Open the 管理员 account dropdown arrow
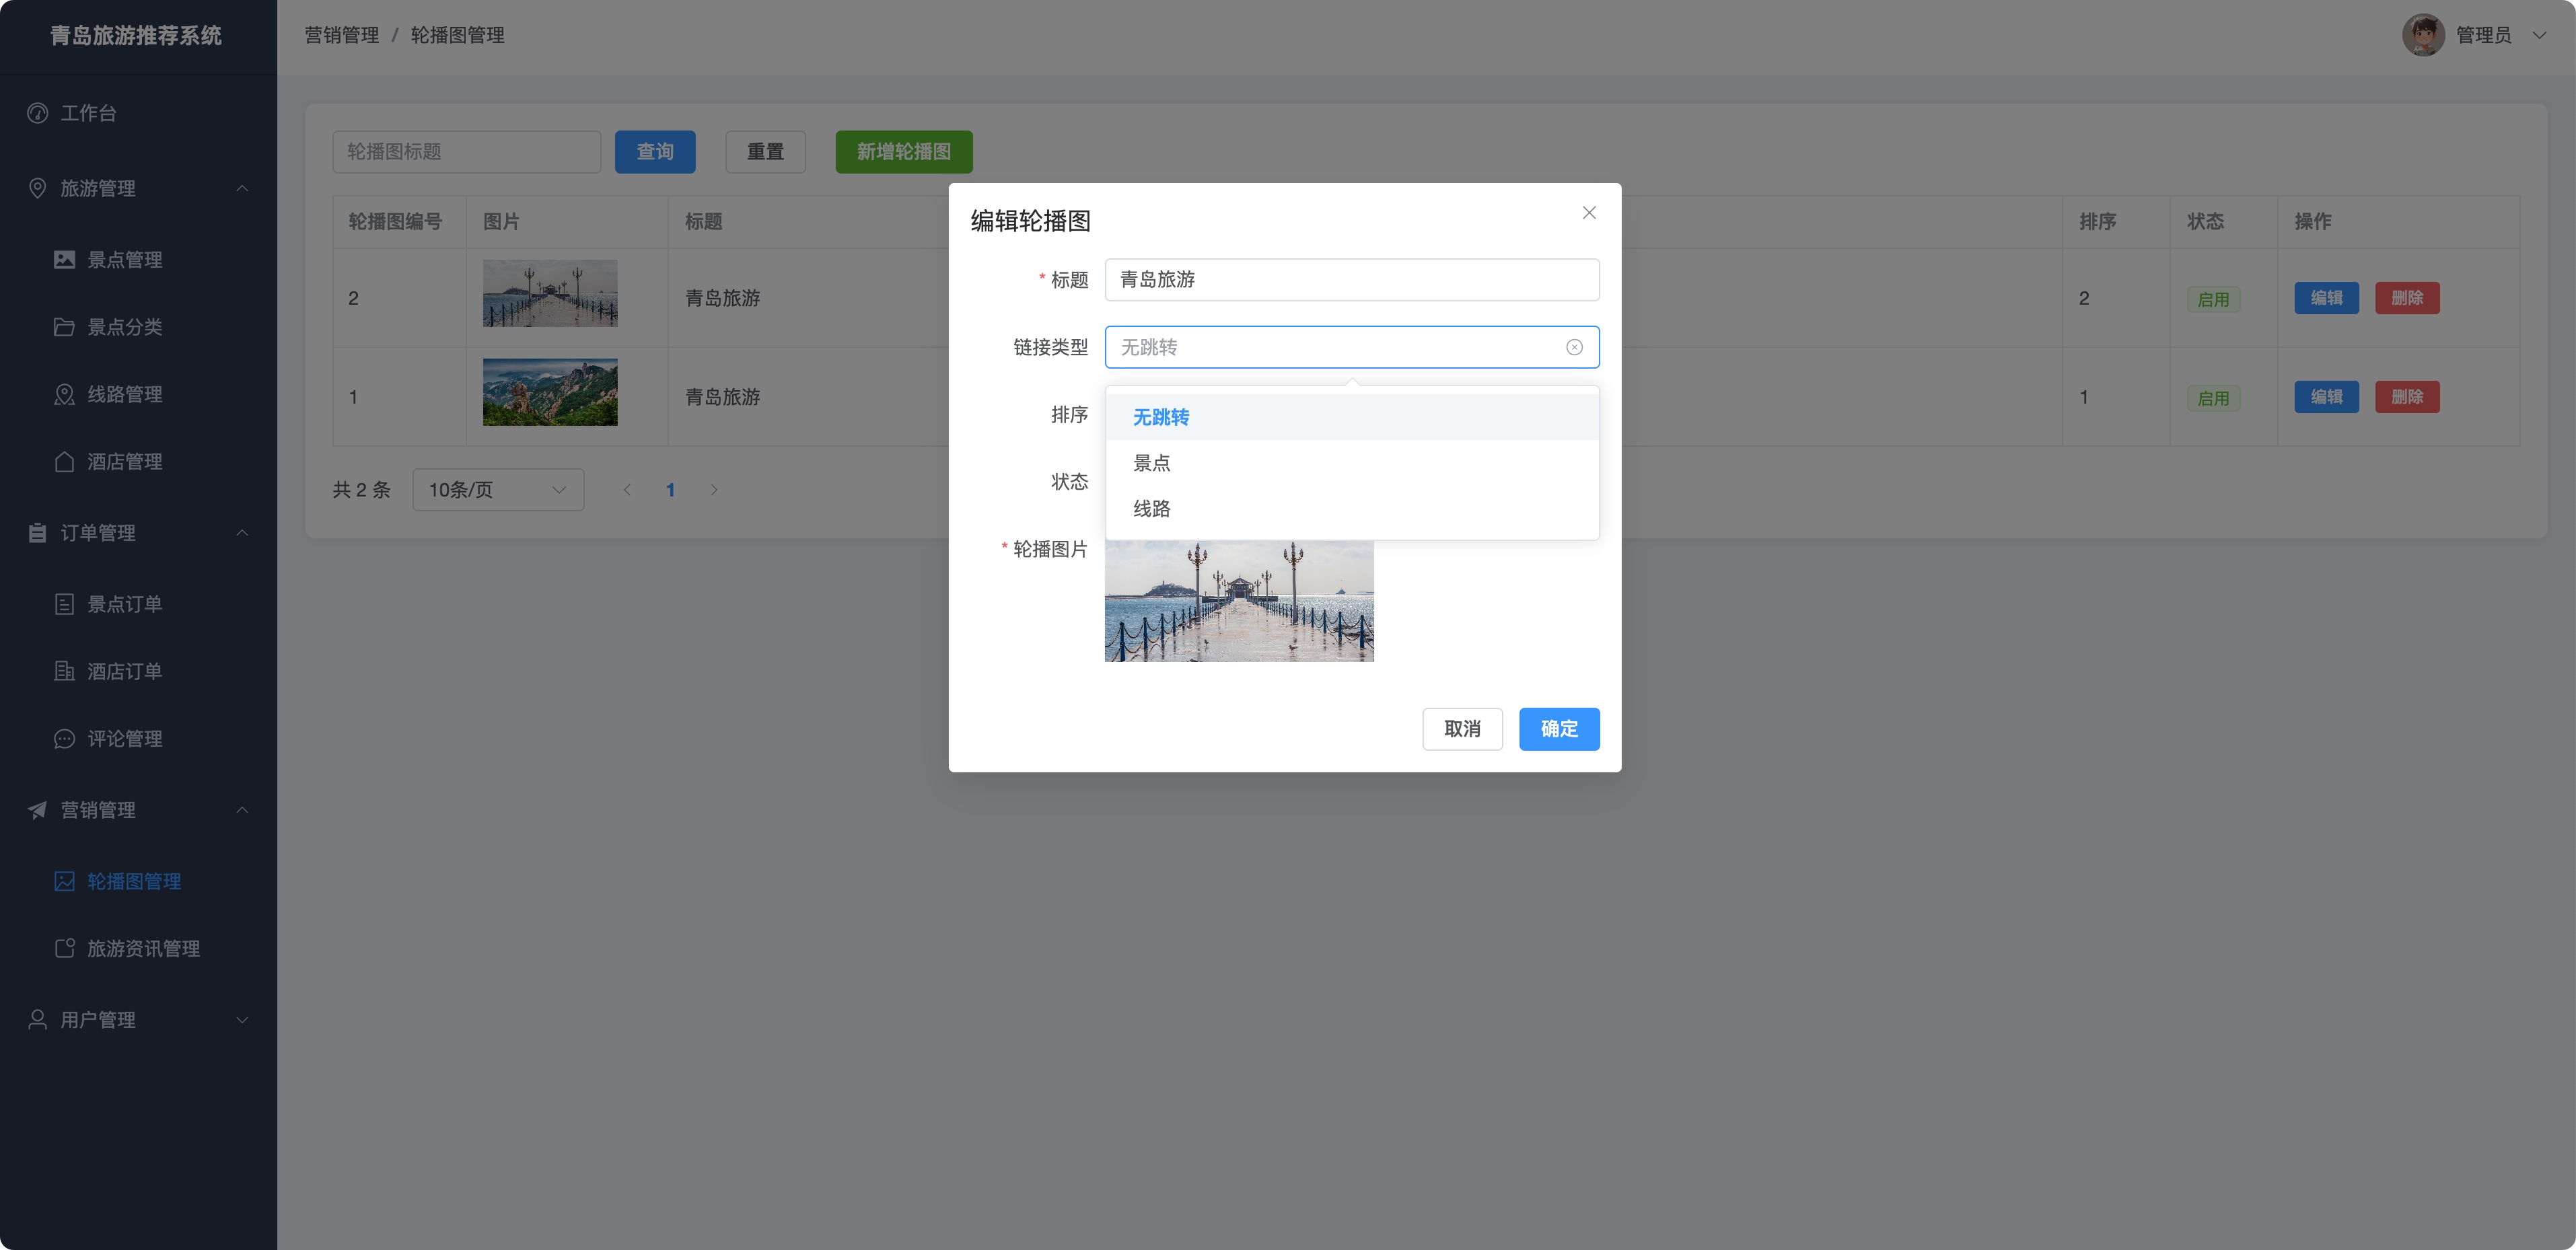The width and height of the screenshot is (2576, 1250). [x=2539, y=35]
